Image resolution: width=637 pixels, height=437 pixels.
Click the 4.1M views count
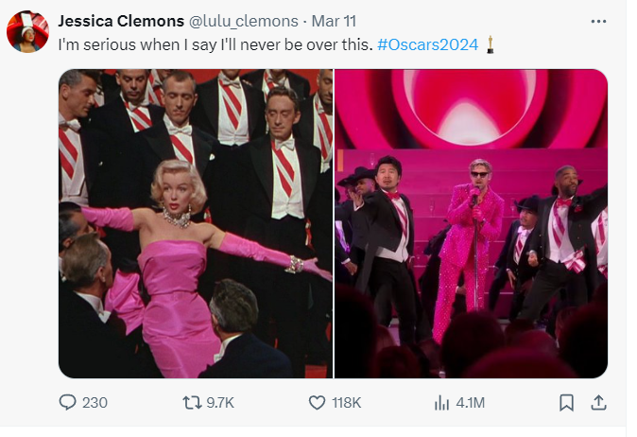click(x=470, y=403)
